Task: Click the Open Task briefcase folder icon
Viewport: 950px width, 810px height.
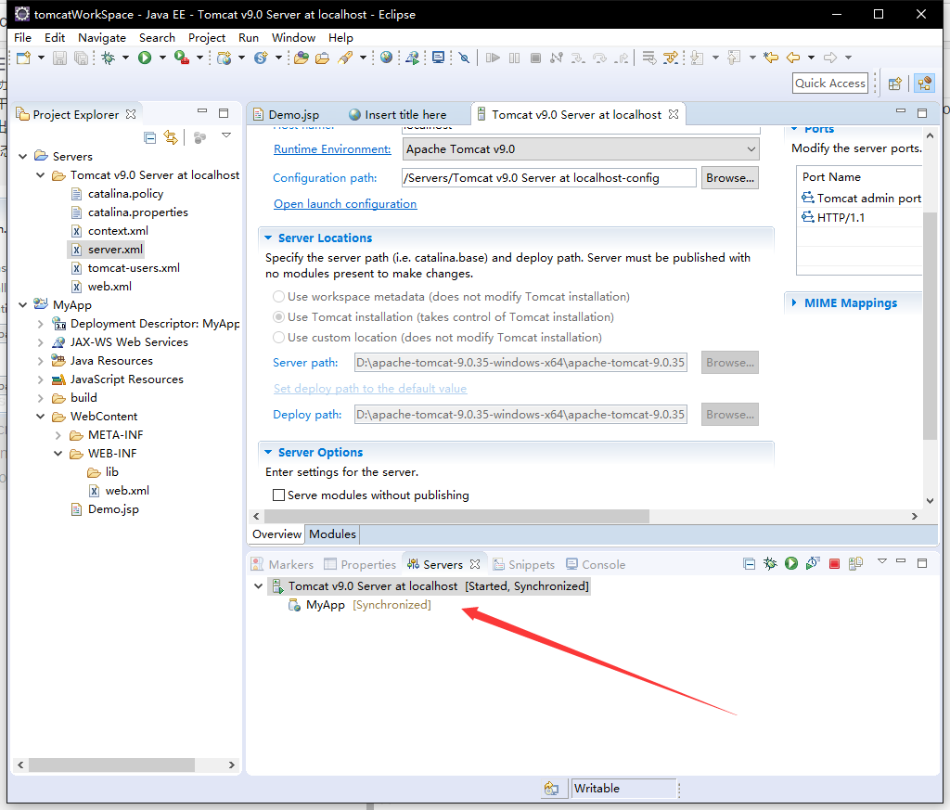Action: (x=322, y=58)
